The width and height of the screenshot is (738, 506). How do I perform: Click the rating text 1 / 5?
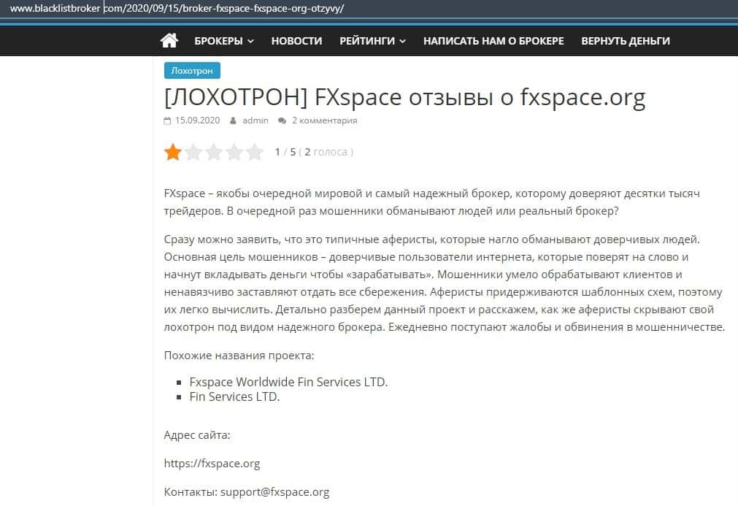pyautogui.click(x=285, y=152)
